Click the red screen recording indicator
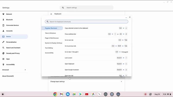Viewport: 173px width, 97px height. (x=145, y=94)
